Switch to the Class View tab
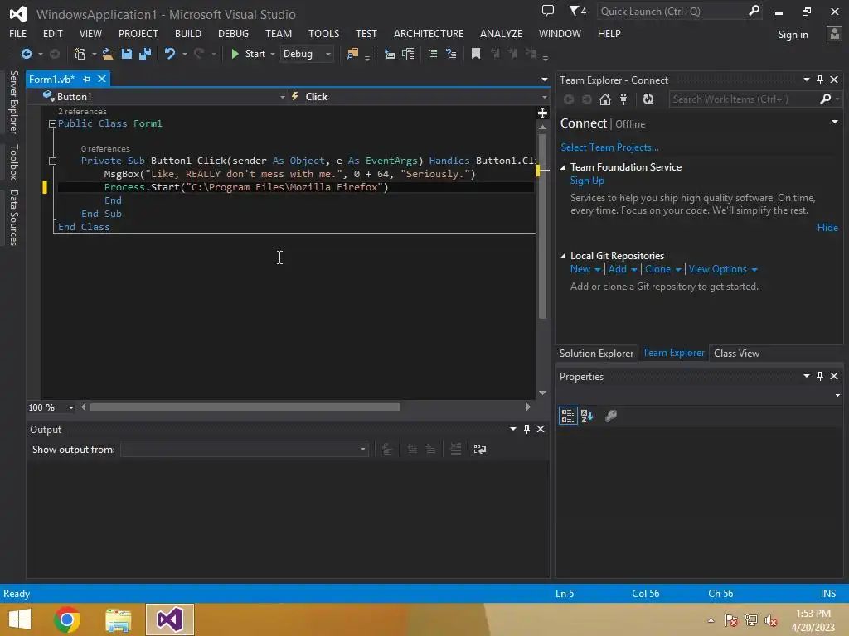Viewport: 849px width, 636px height. point(736,353)
